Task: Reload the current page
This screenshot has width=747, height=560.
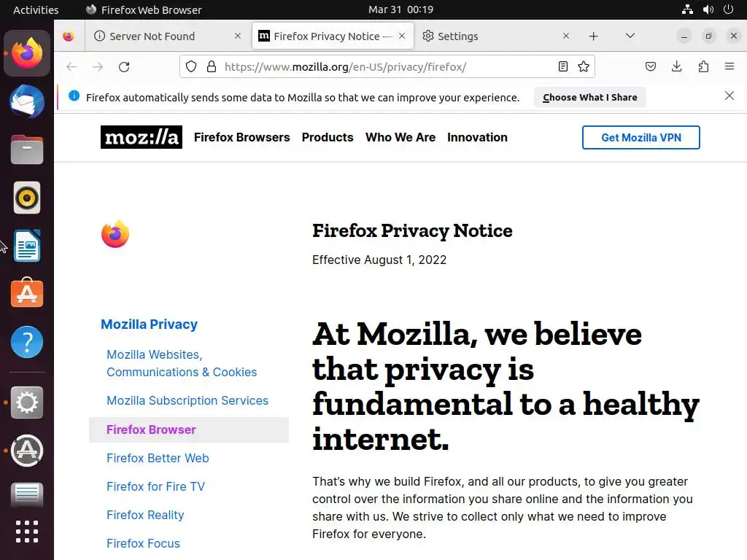Action: tap(124, 66)
